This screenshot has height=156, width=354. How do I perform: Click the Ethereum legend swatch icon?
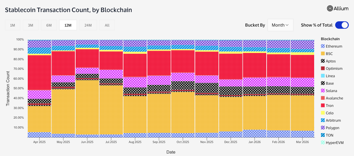(x=323, y=46)
